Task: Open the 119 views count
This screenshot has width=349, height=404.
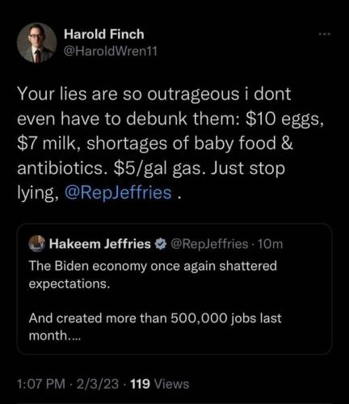Action: 140,384
